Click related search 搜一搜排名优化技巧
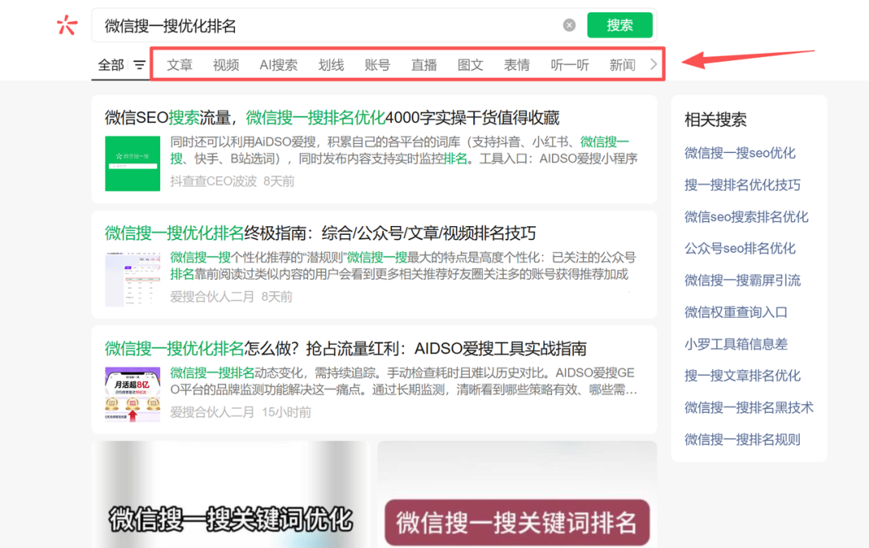Viewport: 869px width, 548px height. pyautogui.click(x=742, y=185)
